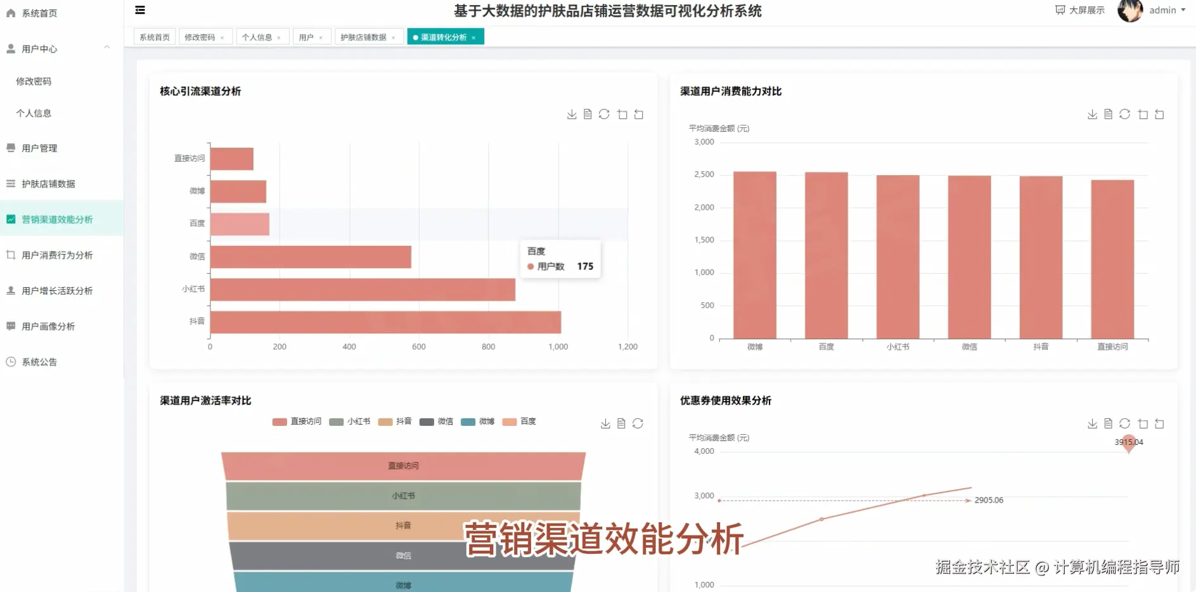Collapse the 用户中心 sidebar group
The image size is (1196, 592).
(x=61, y=49)
